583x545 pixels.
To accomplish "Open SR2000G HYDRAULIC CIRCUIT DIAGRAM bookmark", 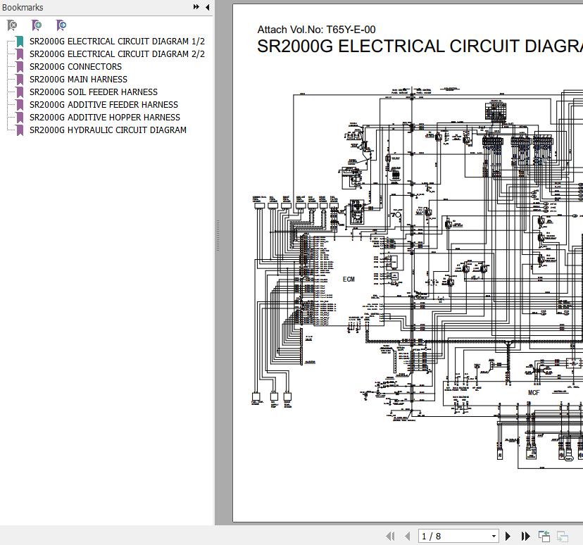I will (108, 130).
